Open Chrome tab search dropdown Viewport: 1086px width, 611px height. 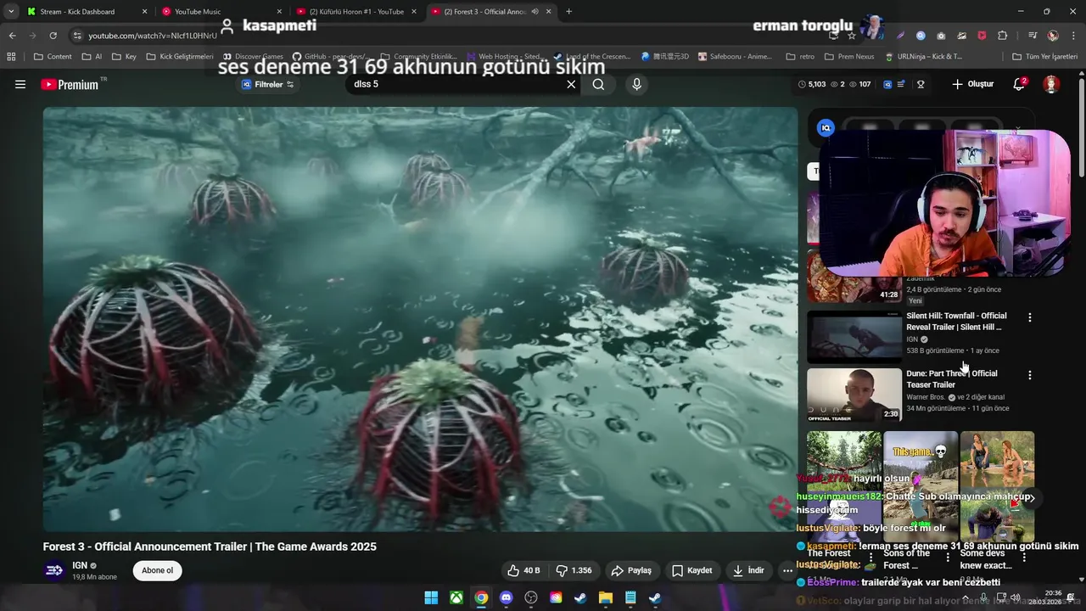point(11,12)
